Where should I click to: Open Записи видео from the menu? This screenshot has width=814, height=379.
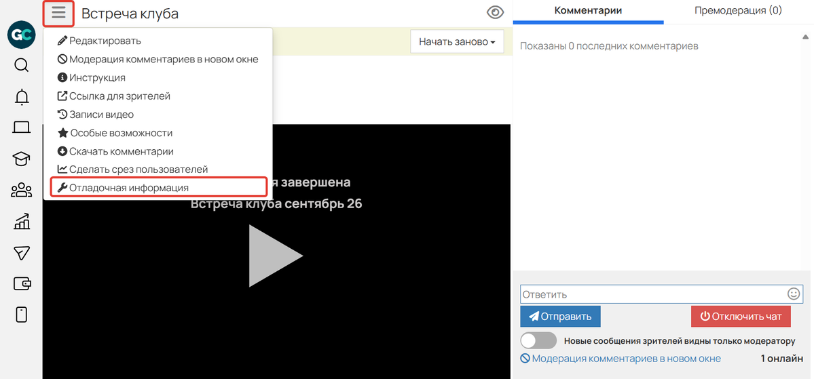[x=96, y=115]
